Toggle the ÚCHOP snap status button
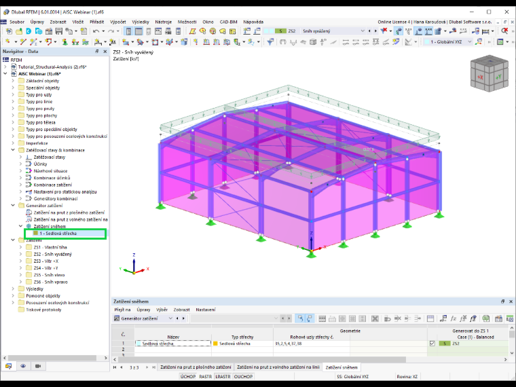The image size is (516, 387). pyautogui.click(x=188, y=376)
